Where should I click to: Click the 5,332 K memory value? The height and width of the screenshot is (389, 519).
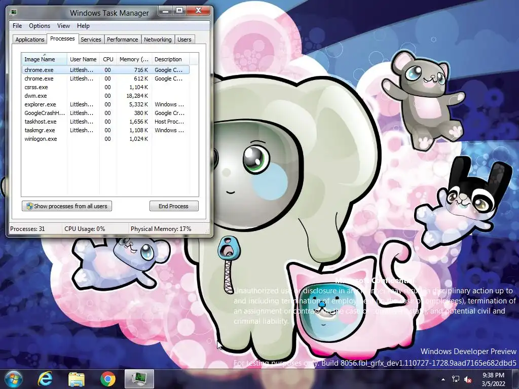pyautogui.click(x=138, y=104)
